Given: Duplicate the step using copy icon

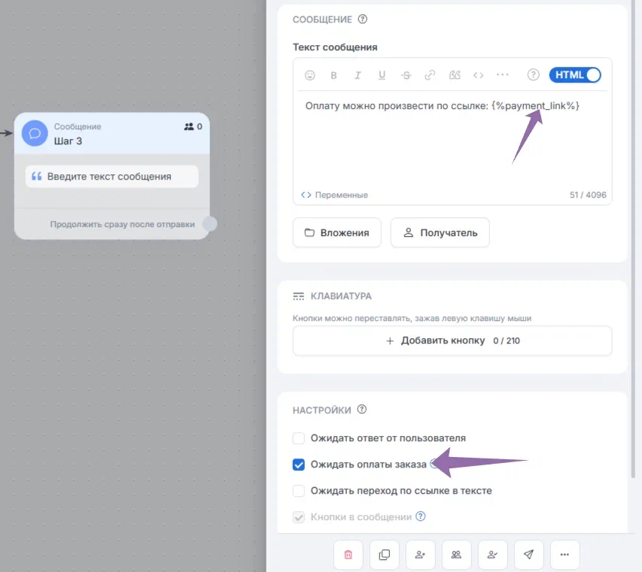Looking at the screenshot, I should click(x=385, y=555).
